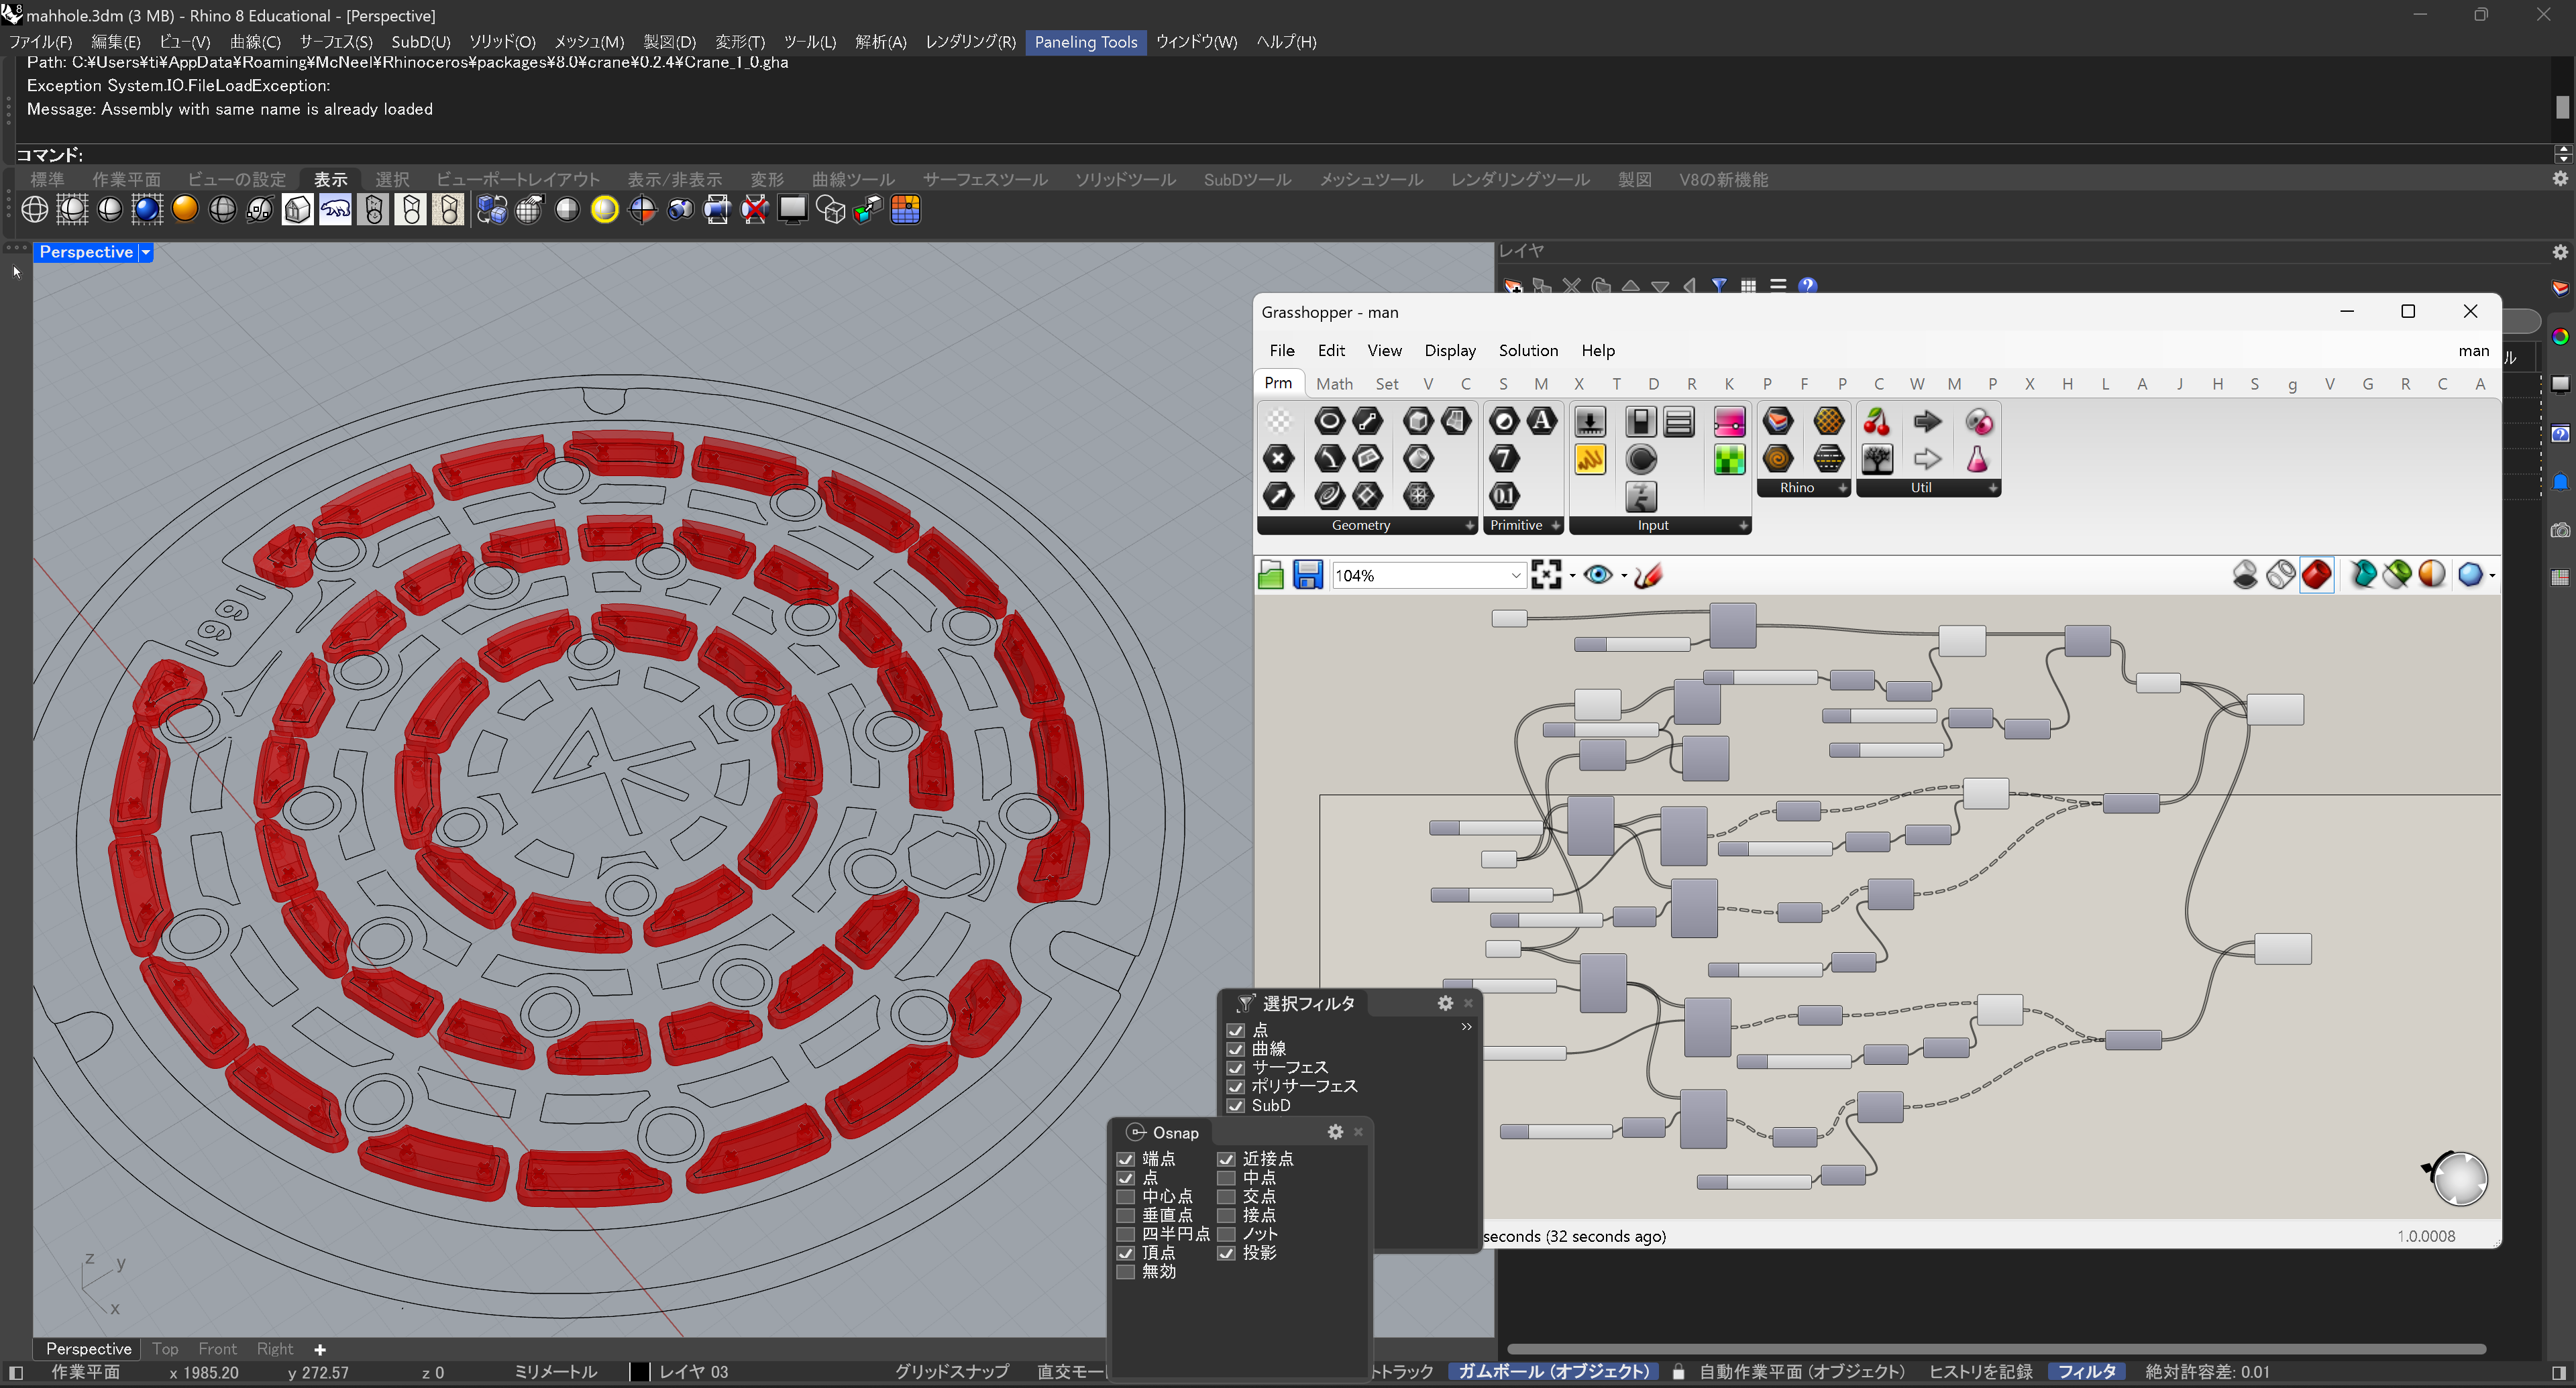
Task: Switch Grasshopper to wireframe preview mode
Action: point(2281,575)
